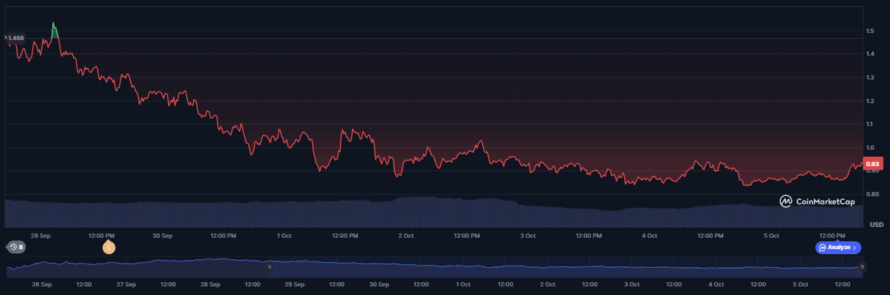Click the 1.0 value on price axis
The width and height of the screenshot is (890, 295).
click(869, 147)
